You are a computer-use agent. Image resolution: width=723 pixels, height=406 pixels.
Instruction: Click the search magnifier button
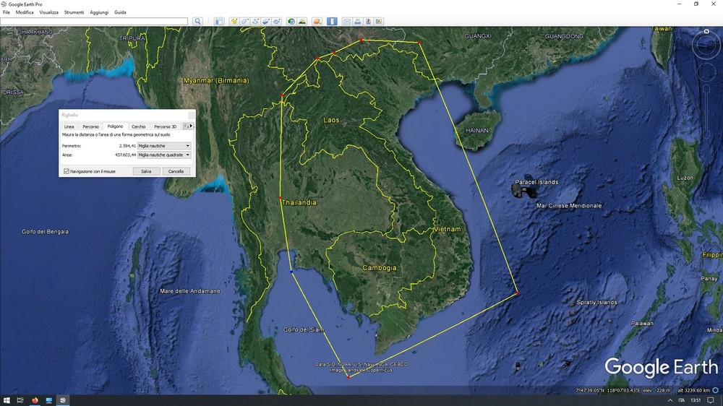[x=198, y=21]
